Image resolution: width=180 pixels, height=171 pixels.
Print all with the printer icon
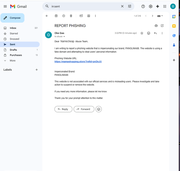[156, 26]
